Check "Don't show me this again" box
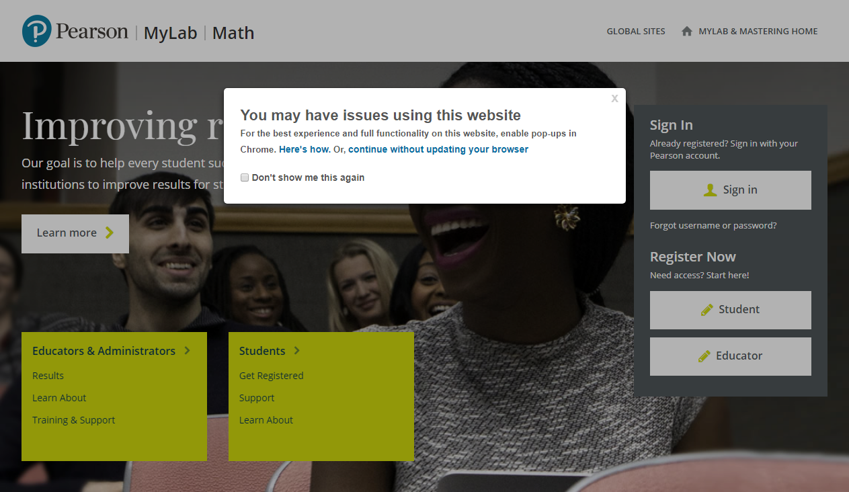The width and height of the screenshot is (849, 492). pos(245,177)
